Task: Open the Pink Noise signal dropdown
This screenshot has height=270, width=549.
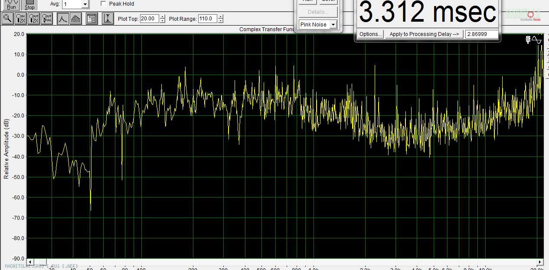Action: 333,25
